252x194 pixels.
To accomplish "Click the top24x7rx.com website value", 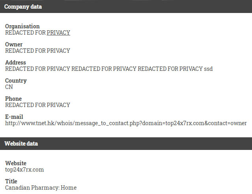I will pyautogui.click(x=24, y=170).
